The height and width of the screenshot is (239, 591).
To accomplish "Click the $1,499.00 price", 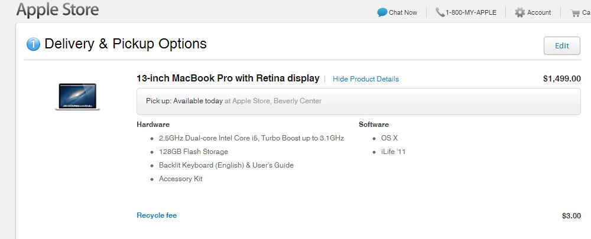I will tap(561, 78).
